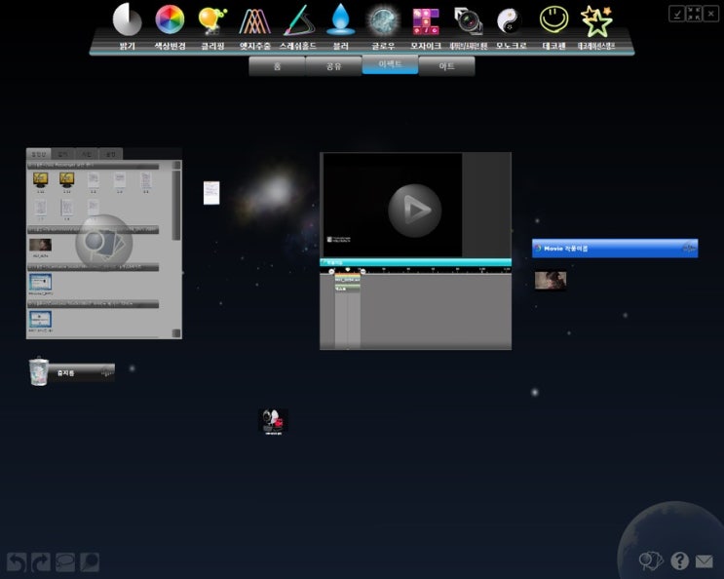Switch to the 아트 tab

(446, 66)
